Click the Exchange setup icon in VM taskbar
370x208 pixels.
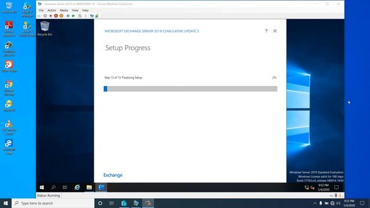click(x=102, y=187)
